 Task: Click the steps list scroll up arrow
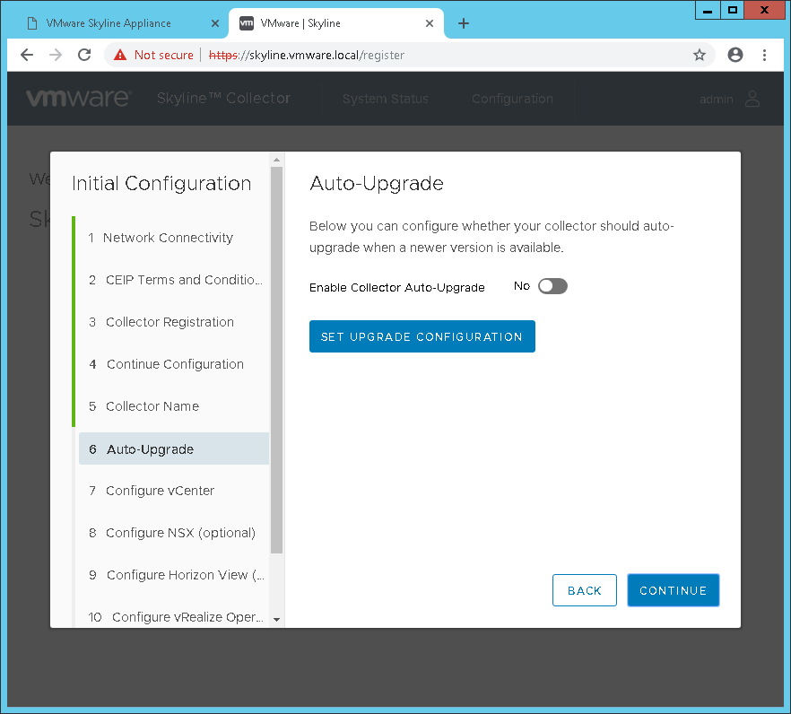tap(276, 160)
